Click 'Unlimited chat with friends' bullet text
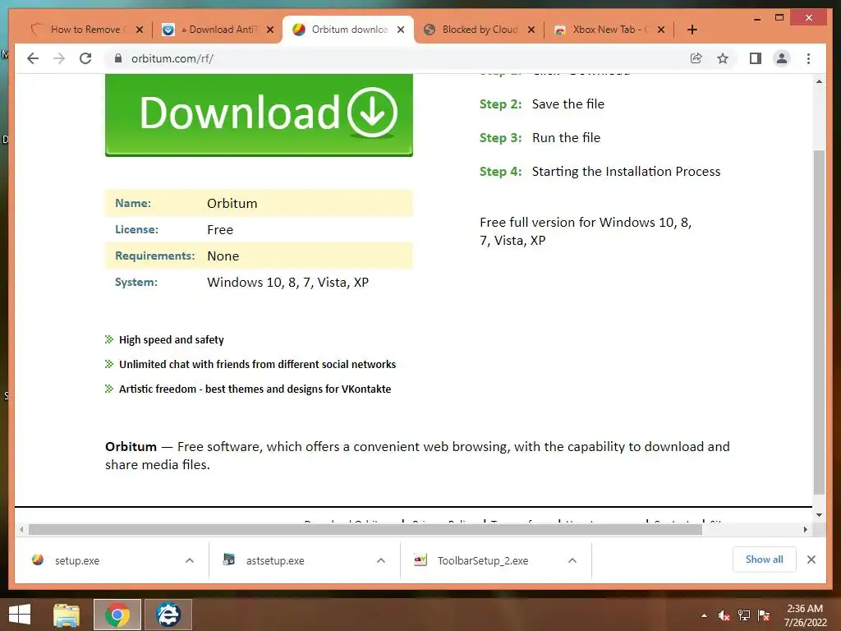The height and width of the screenshot is (631, 841). click(x=257, y=364)
